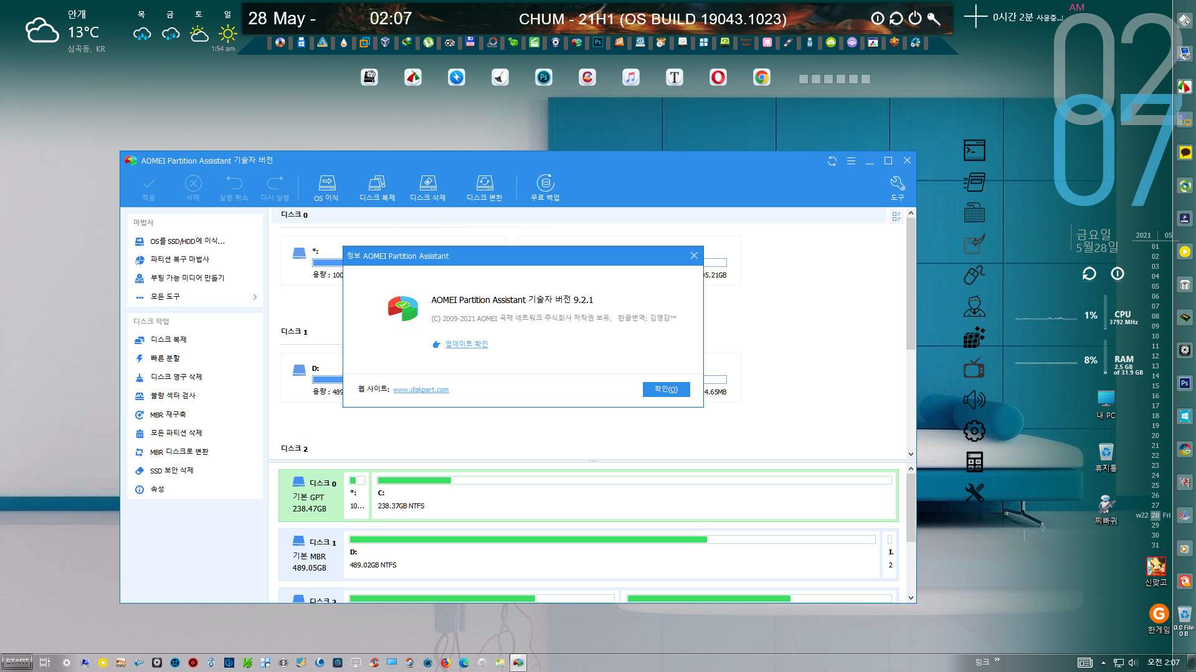Open the 디스크 복제 toolbar icon
The image size is (1196, 672).
[x=377, y=187]
